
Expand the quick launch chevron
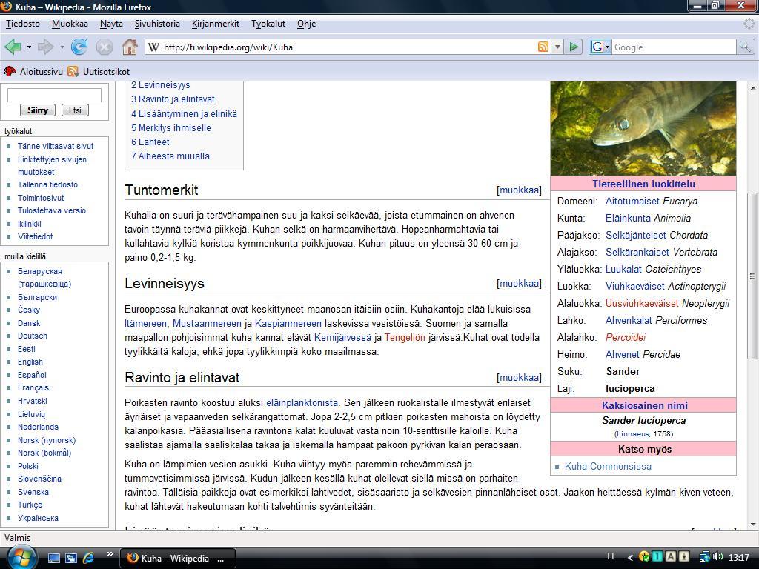[110, 554]
